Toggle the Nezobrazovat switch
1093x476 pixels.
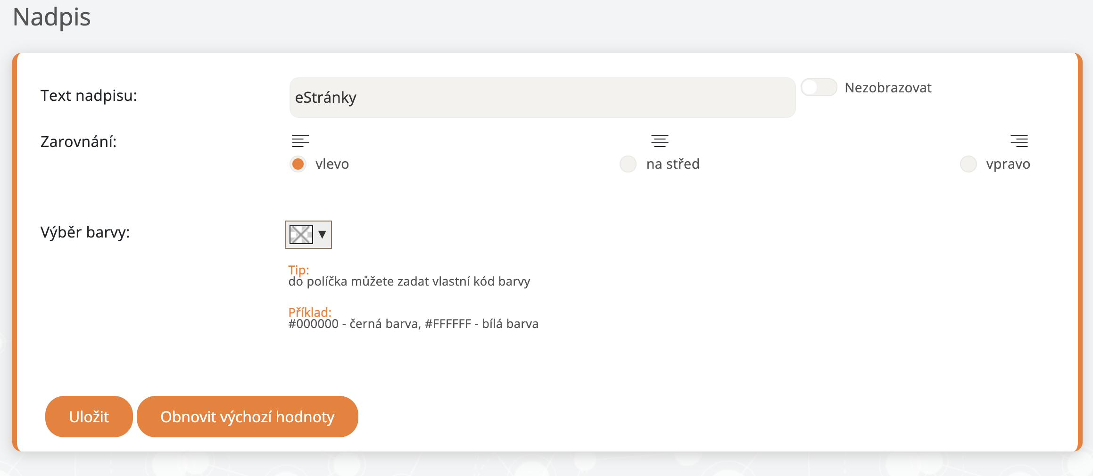point(819,88)
